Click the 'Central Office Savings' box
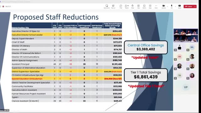 tap(146, 47)
